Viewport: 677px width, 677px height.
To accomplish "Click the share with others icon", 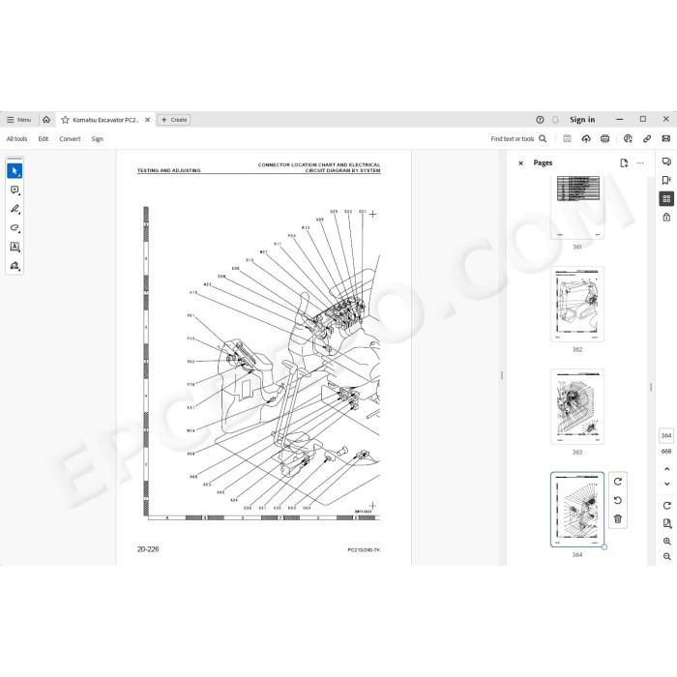I will pos(628,138).
